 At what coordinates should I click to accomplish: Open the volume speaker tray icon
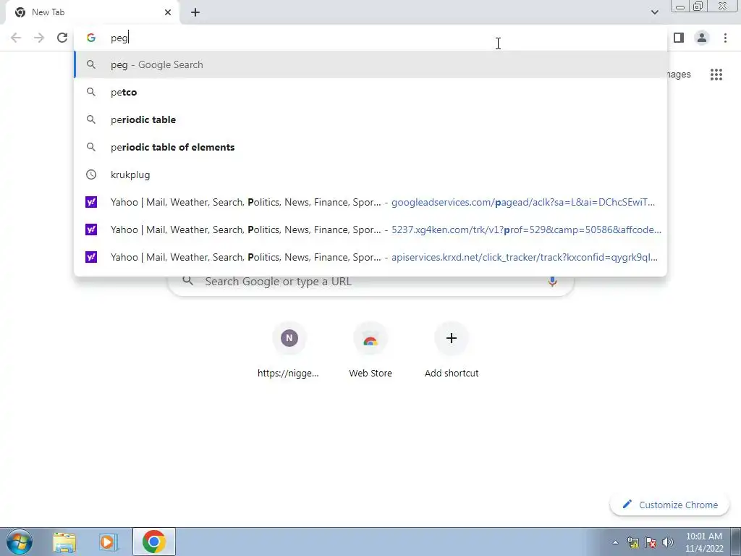(x=668, y=542)
